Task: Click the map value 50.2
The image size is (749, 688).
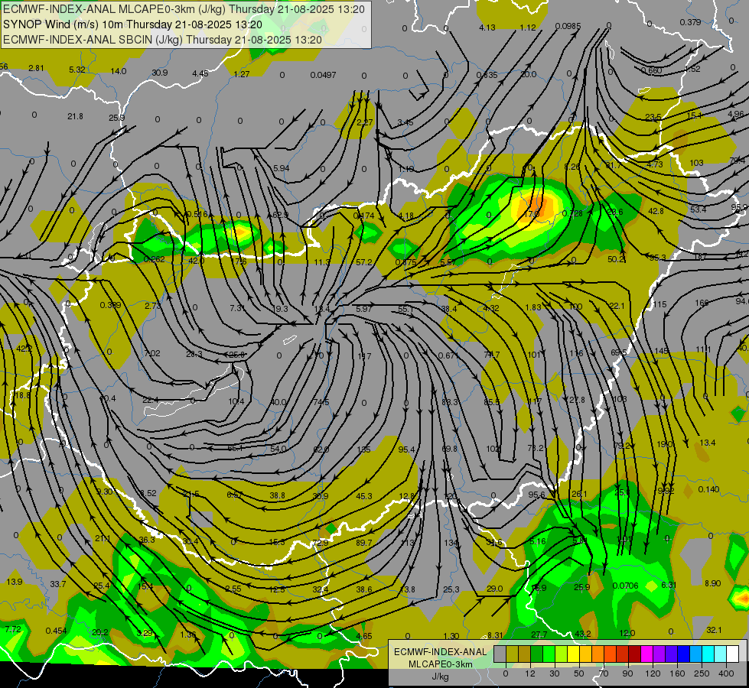Action: [616, 259]
